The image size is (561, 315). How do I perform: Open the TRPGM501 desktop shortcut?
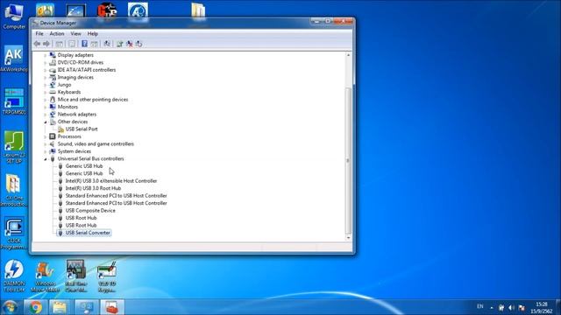point(14,101)
